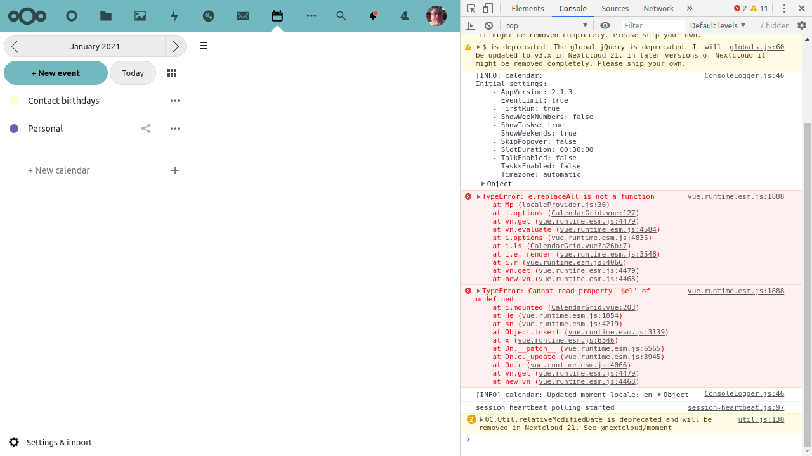Open the Mail envelope icon
Viewport: 812px width, 456px height.
[243, 16]
